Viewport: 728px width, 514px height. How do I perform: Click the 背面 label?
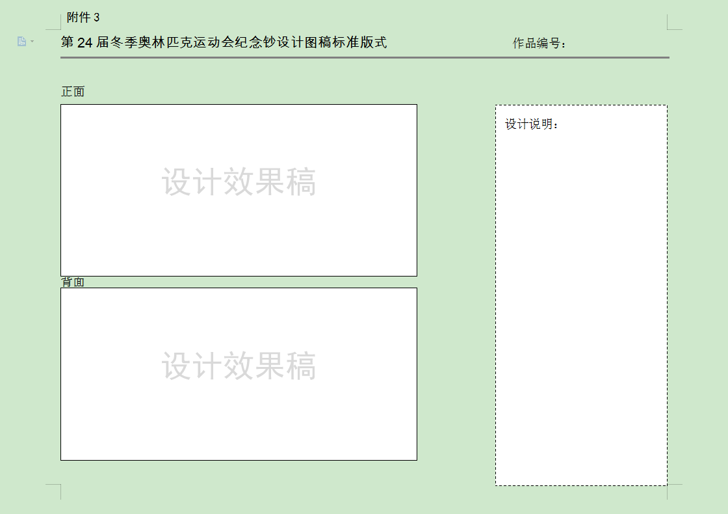click(x=73, y=282)
